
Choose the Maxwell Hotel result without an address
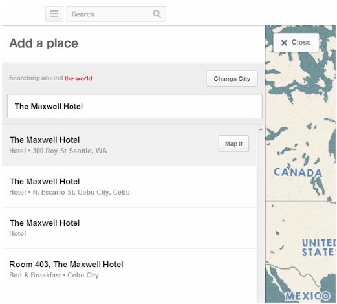(x=129, y=228)
